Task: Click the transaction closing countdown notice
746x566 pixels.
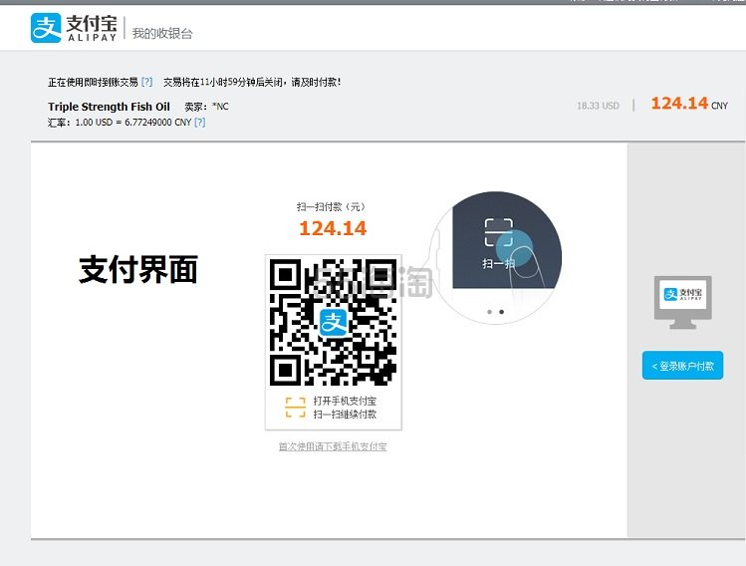Action: click(252, 82)
